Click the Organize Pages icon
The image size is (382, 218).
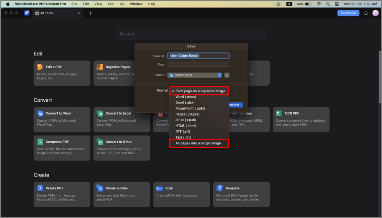click(x=100, y=67)
